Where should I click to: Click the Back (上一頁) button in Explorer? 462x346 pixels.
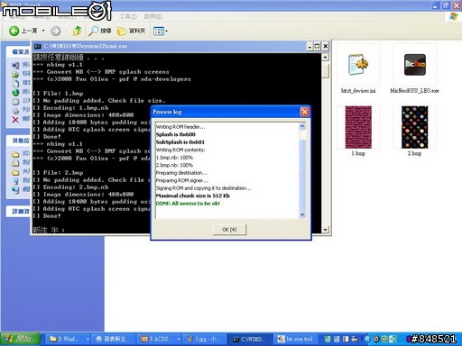point(23,31)
